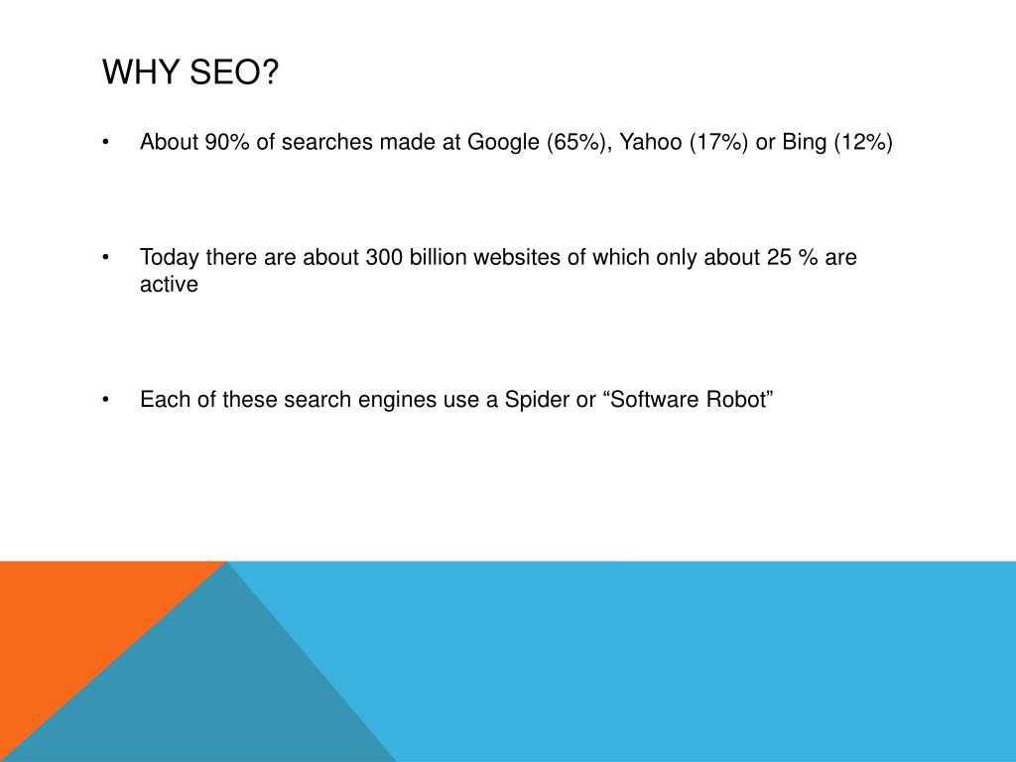Click the first bullet point marker
Image resolution: width=1016 pixels, height=762 pixels.
[x=105, y=142]
